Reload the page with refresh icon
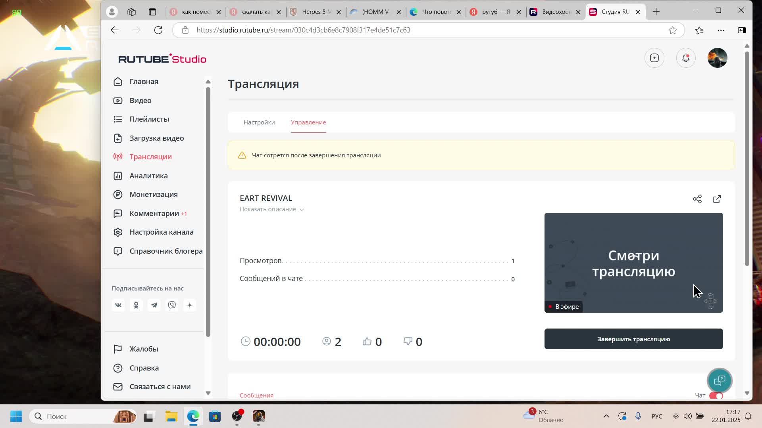 pyautogui.click(x=158, y=30)
